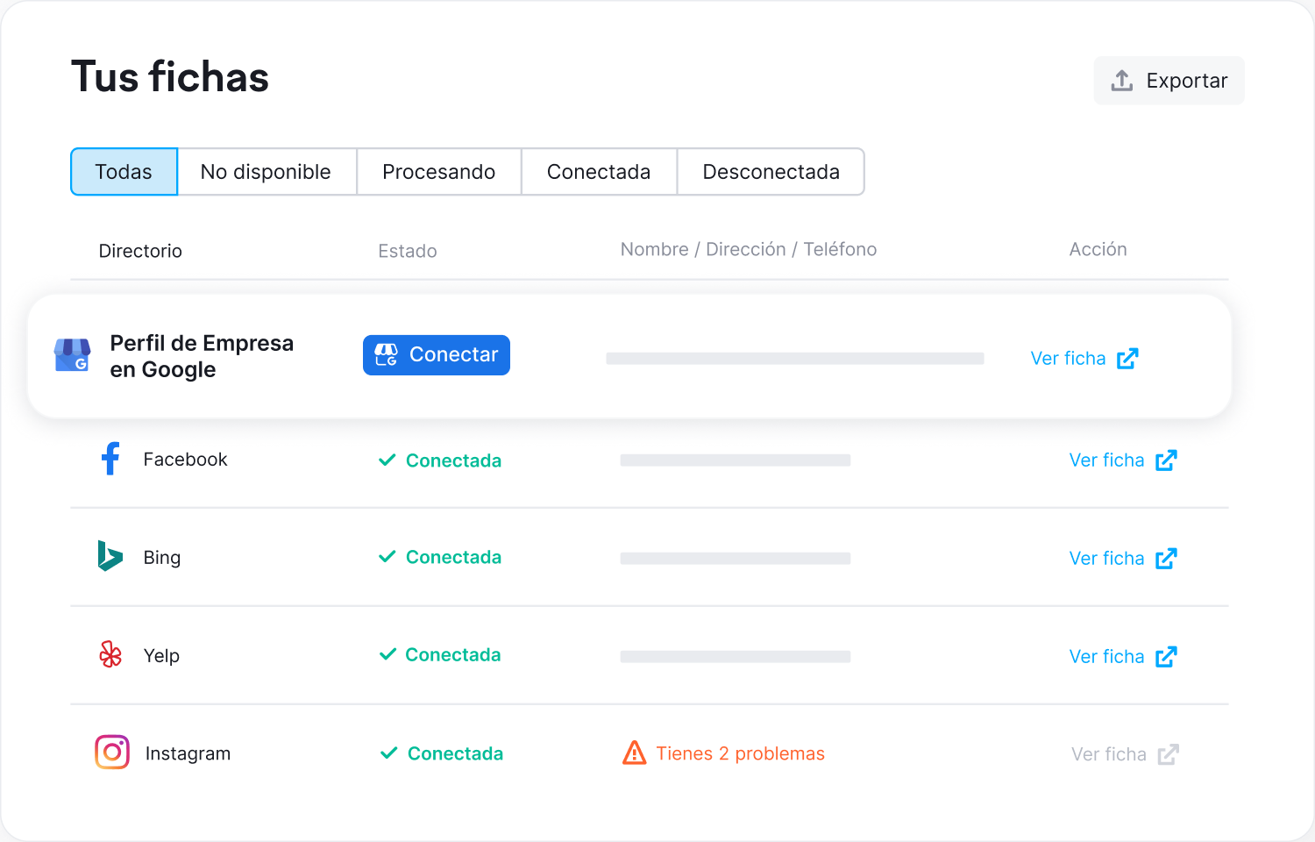Click the Facebook Conectada checkmark icon
Screen dimensions: 1315x842
387,460
